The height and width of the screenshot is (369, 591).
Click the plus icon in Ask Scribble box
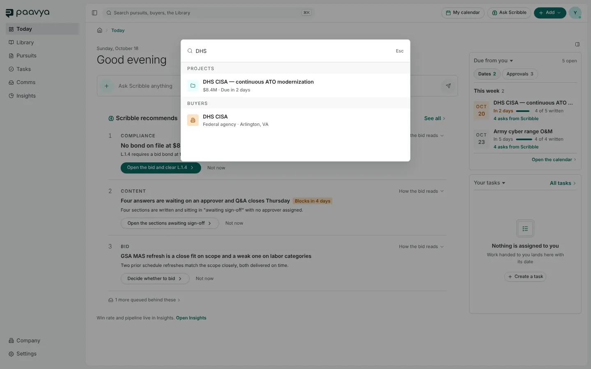click(106, 86)
